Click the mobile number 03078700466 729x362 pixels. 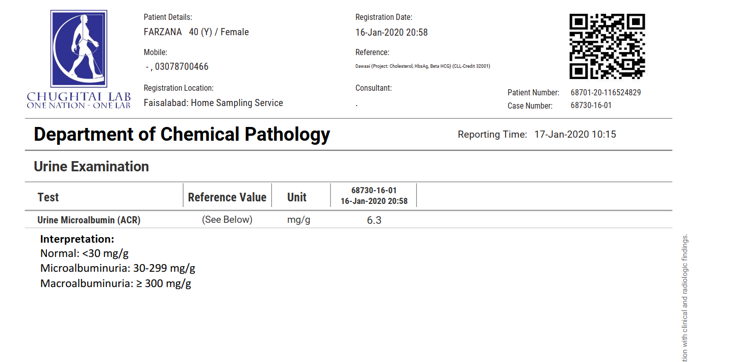click(182, 67)
